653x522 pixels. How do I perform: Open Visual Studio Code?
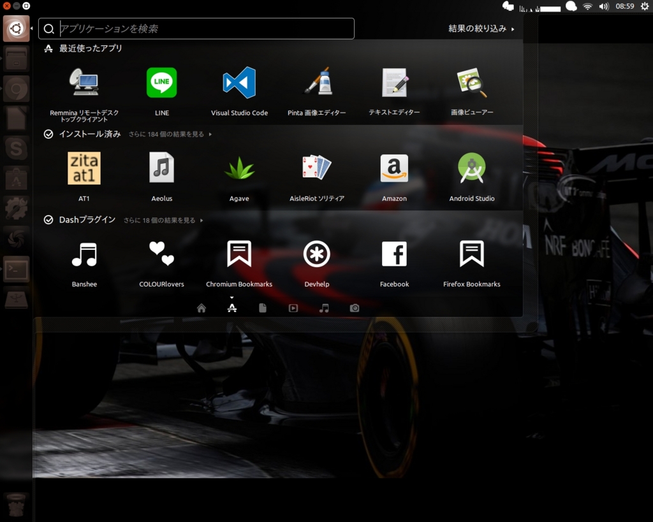click(239, 92)
